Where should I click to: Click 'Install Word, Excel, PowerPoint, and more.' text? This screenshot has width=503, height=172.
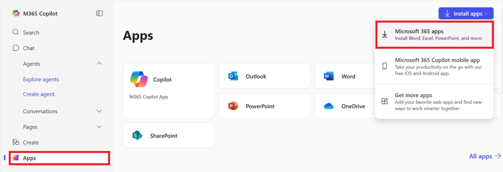pyautogui.click(x=439, y=39)
